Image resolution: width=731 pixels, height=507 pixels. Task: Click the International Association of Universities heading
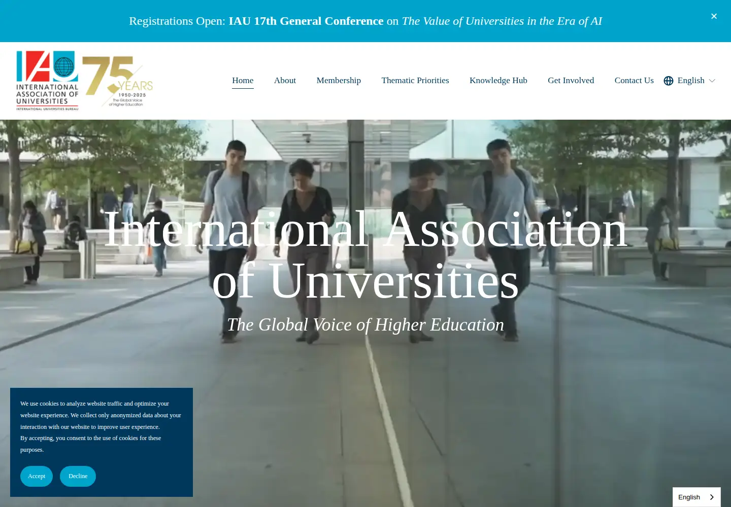(365, 255)
